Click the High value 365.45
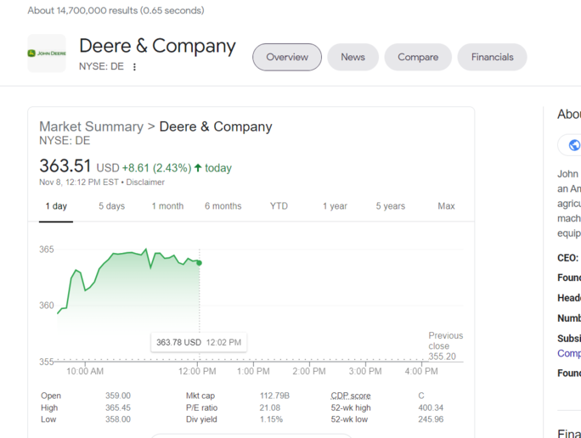 point(118,407)
